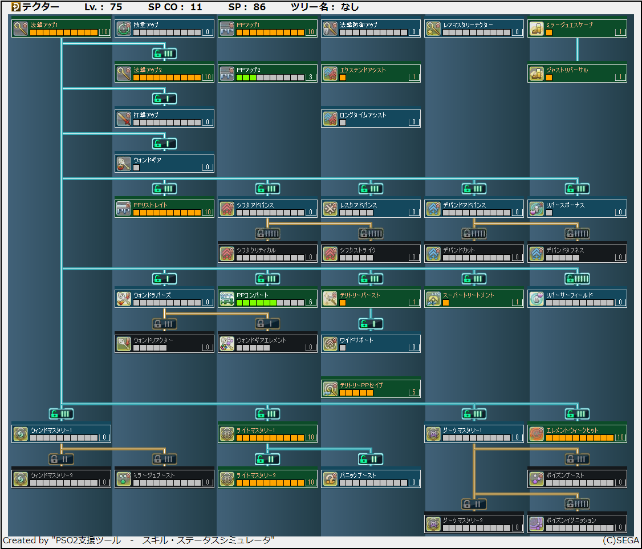Click the ダークマスタリー1 skill icon
This screenshot has height=549, width=642.
tap(433, 434)
